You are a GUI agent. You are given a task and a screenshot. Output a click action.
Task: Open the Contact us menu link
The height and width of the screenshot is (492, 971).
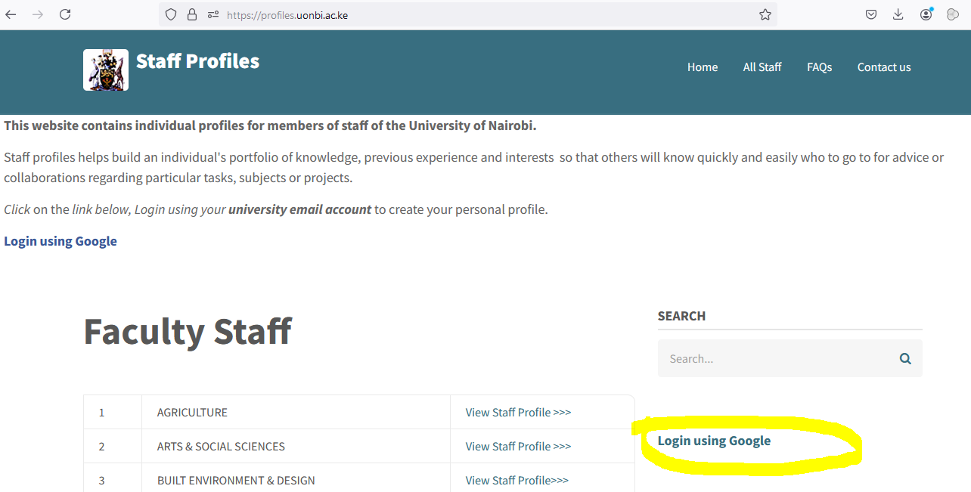coord(884,67)
